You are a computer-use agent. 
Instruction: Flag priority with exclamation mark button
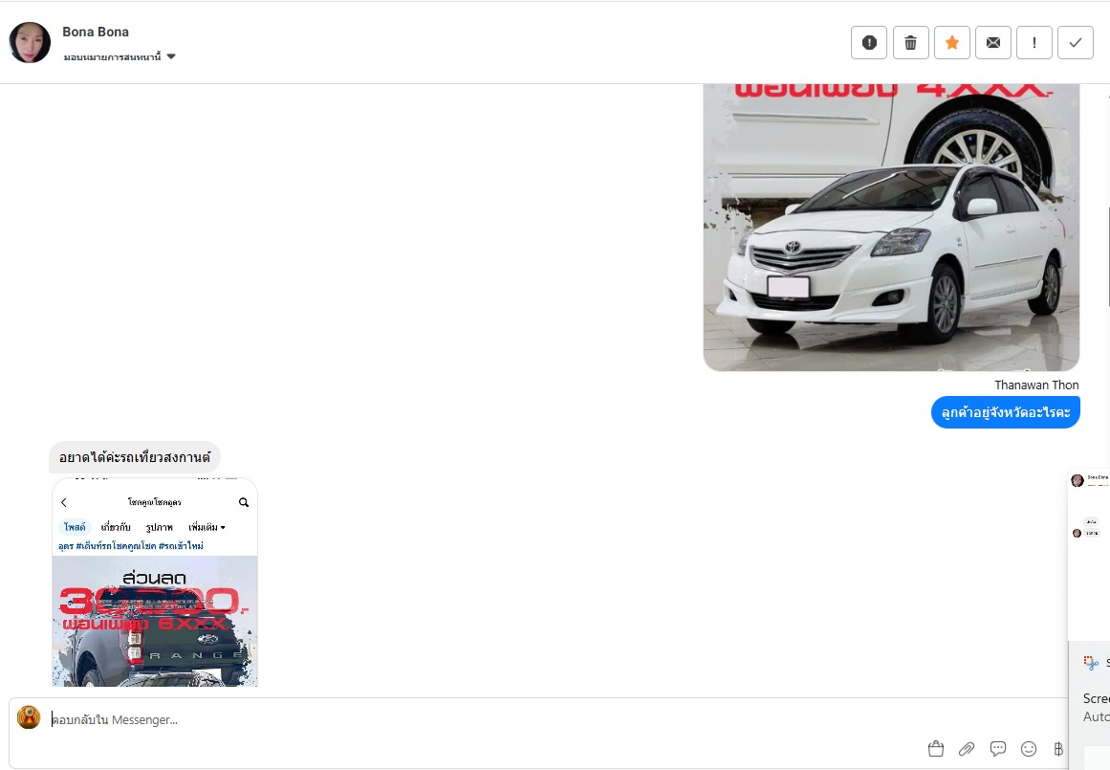pos(1034,42)
